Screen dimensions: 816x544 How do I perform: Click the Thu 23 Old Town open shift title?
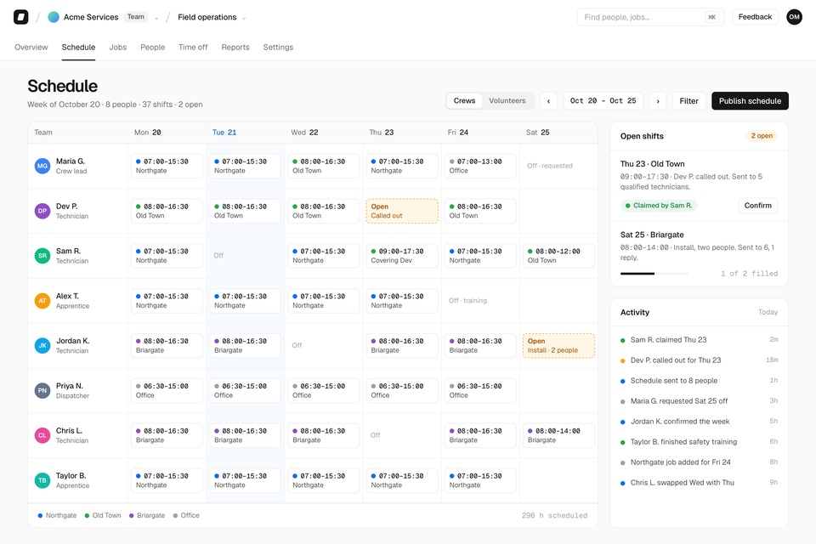tap(653, 164)
